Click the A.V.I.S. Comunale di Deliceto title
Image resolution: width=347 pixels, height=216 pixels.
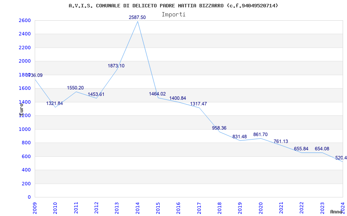click(x=173, y=6)
